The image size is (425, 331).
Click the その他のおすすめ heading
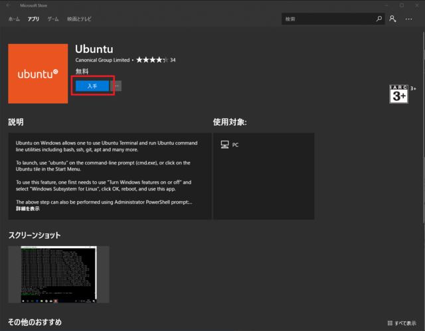(x=35, y=322)
